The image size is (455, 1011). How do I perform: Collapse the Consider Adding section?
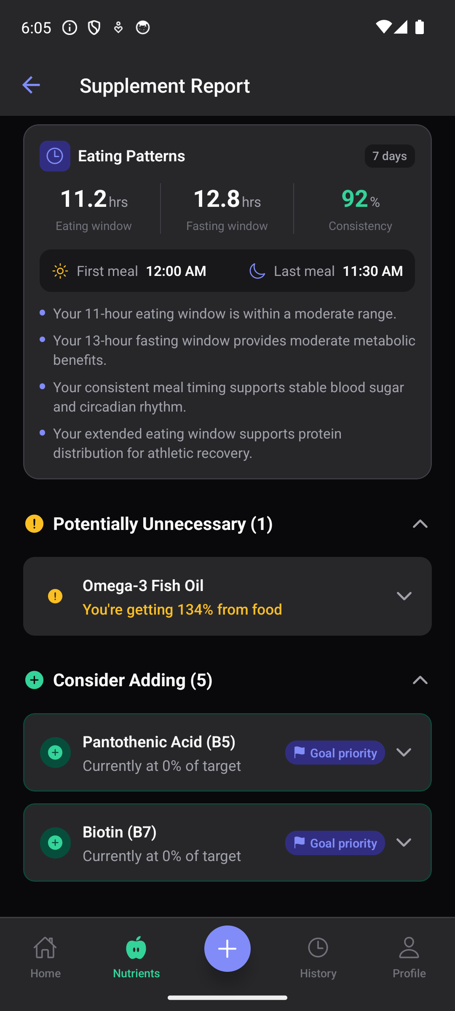click(420, 680)
